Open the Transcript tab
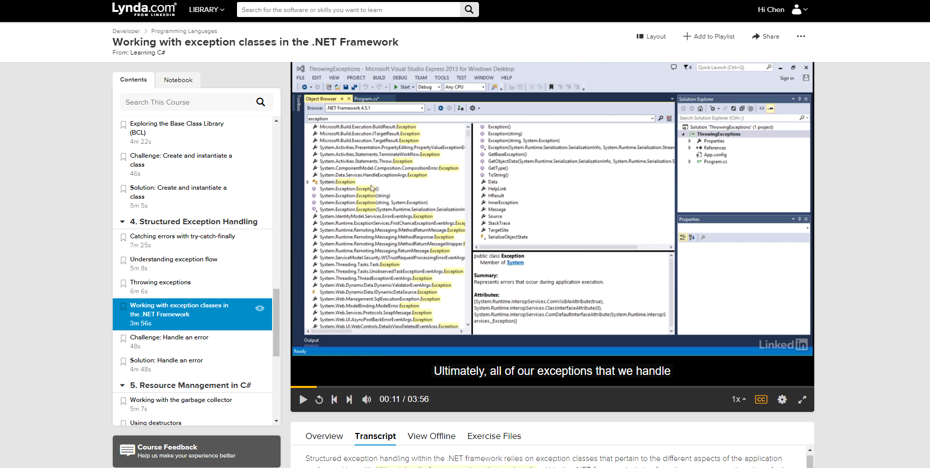This screenshot has width=930, height=468. coord(375,436)
